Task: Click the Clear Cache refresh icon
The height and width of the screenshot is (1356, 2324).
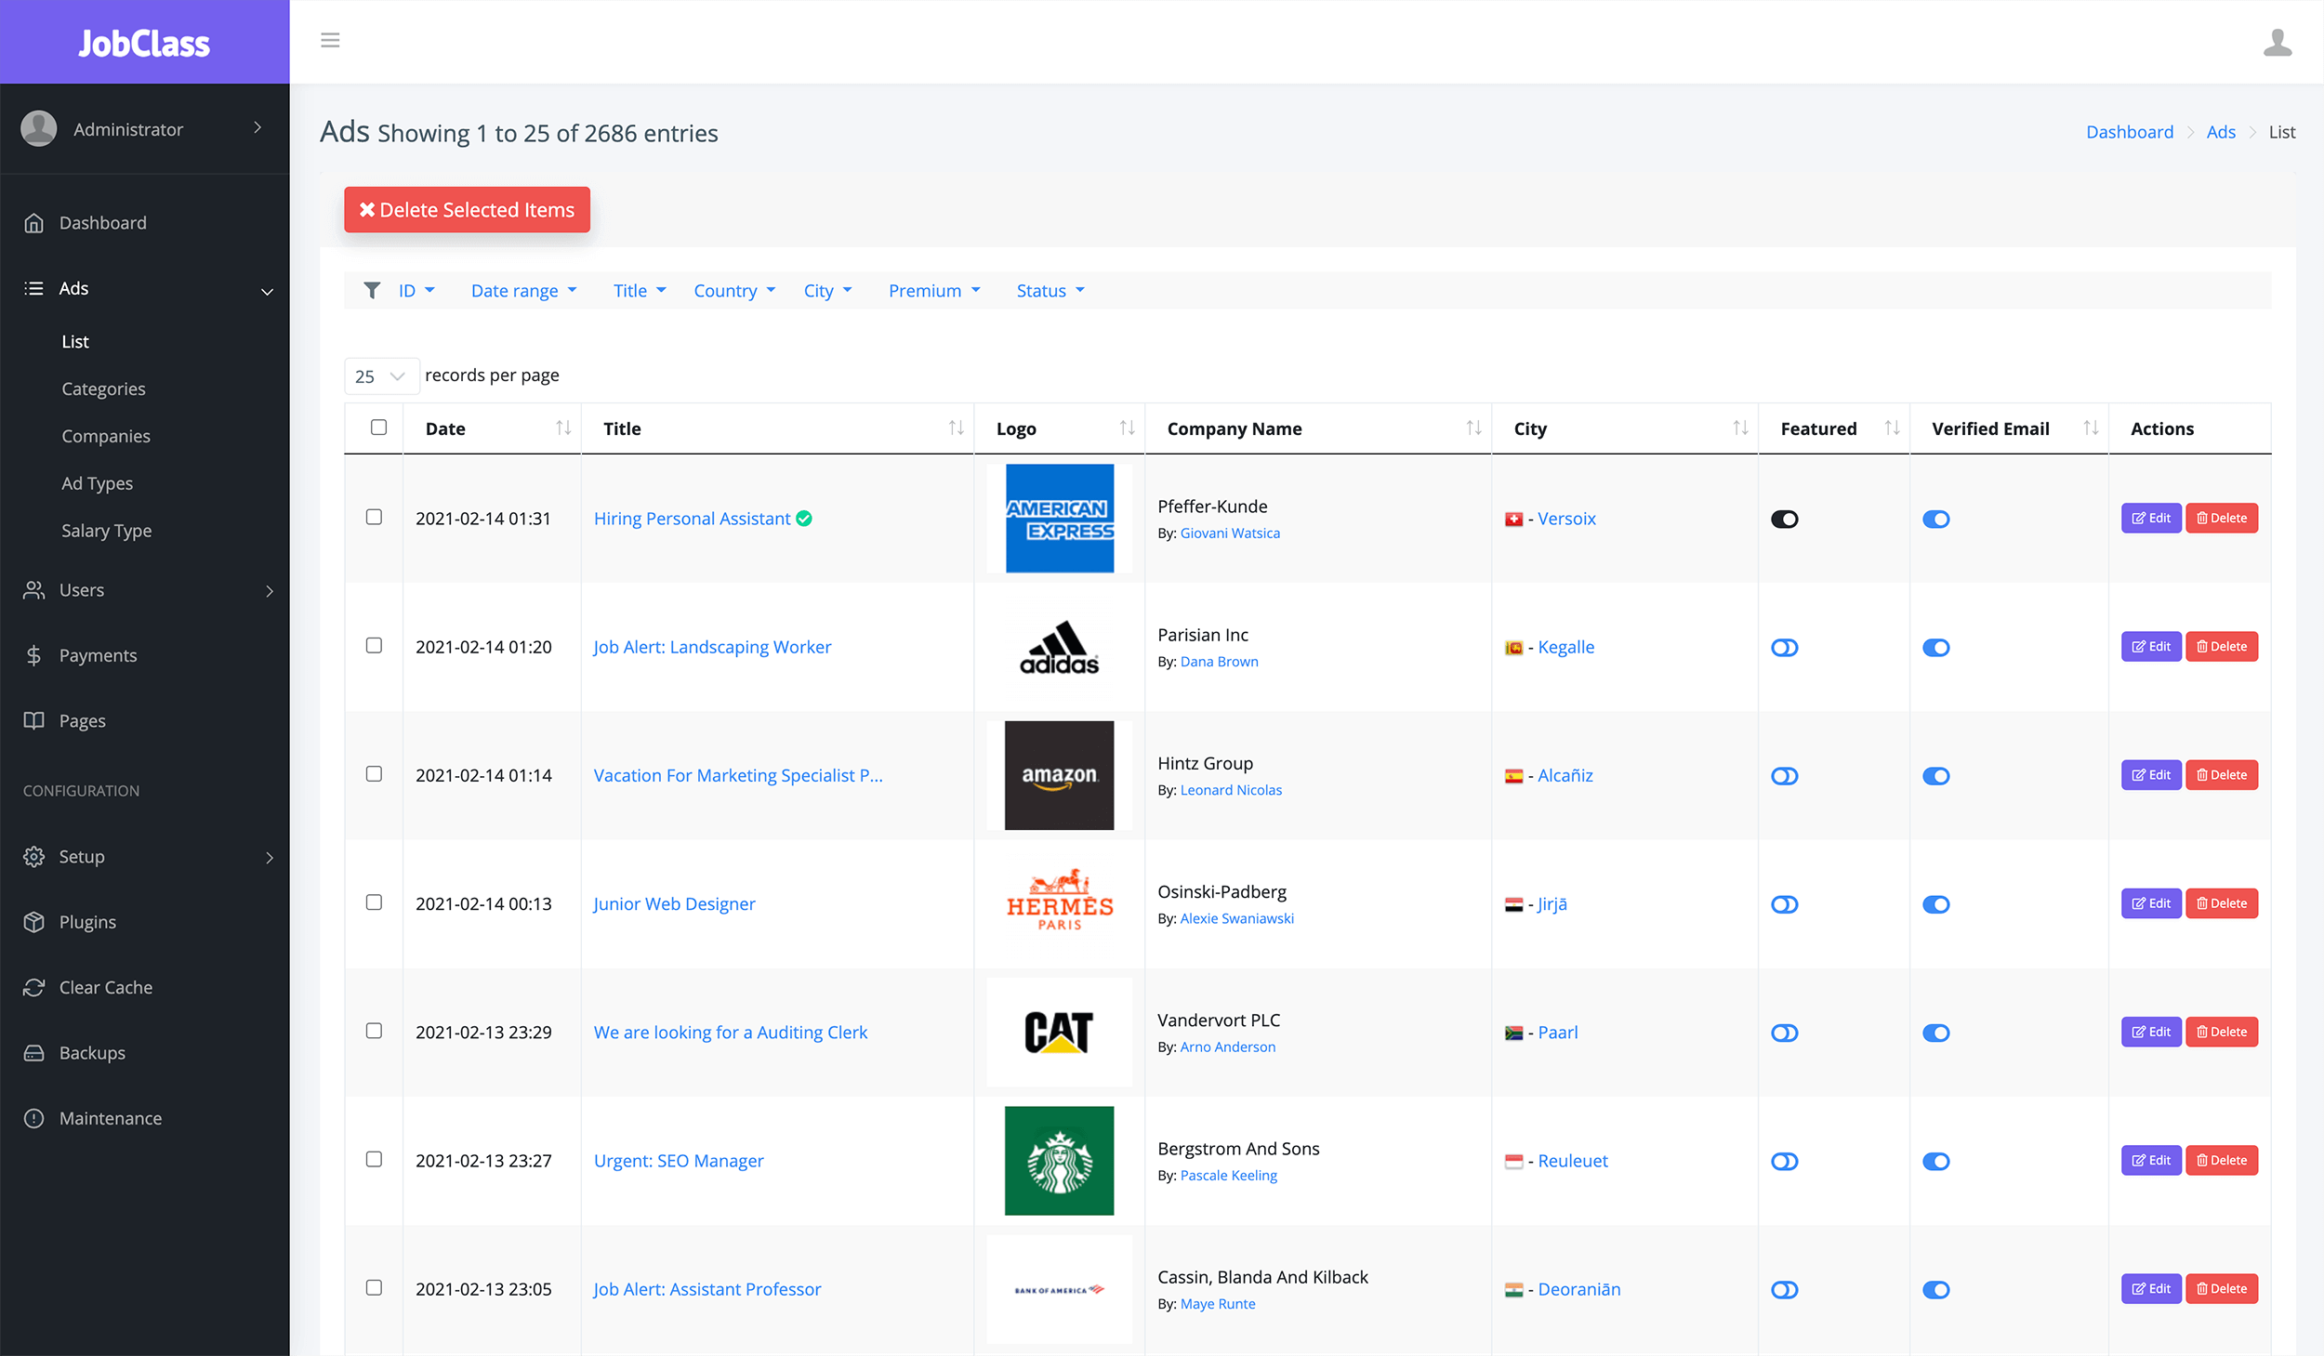Action: [34, 987]
